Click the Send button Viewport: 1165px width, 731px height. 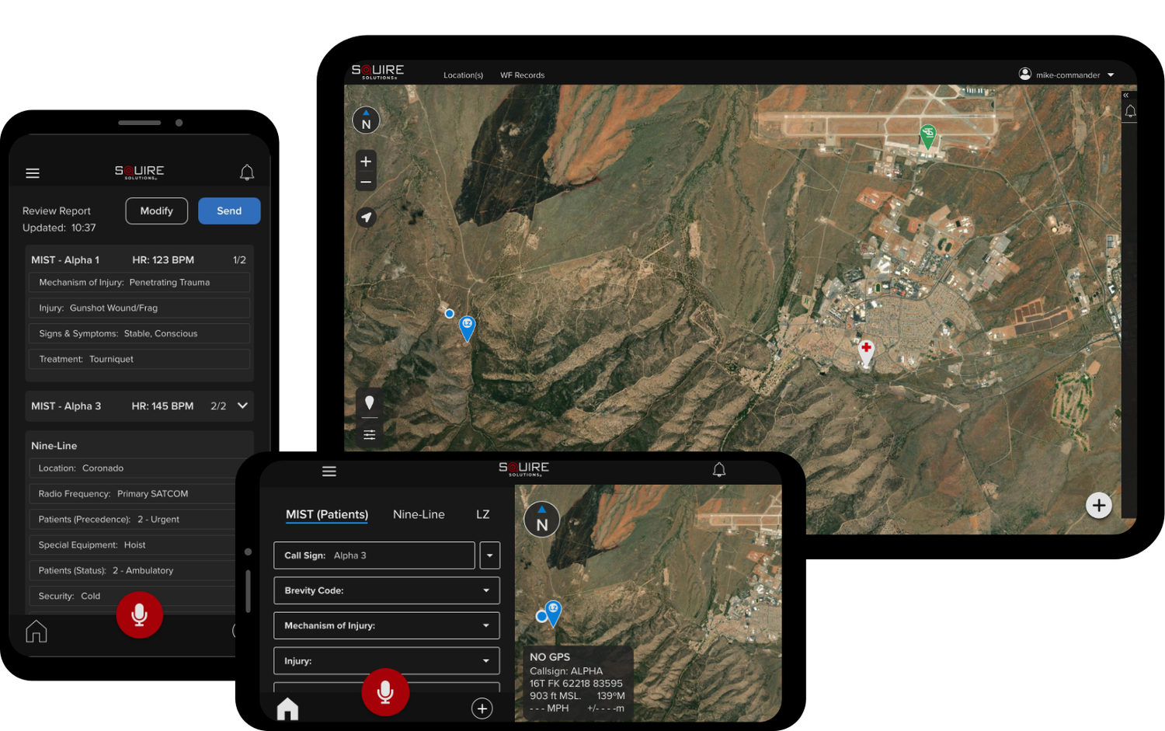[x=229, y=211]
